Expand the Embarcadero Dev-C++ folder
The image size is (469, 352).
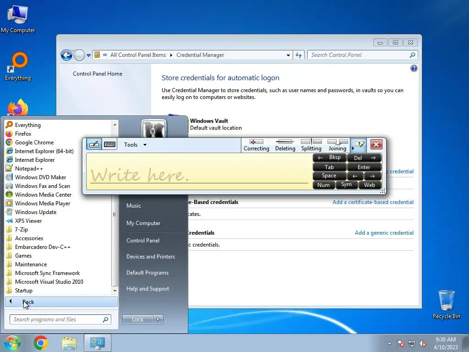click(59, 247)
